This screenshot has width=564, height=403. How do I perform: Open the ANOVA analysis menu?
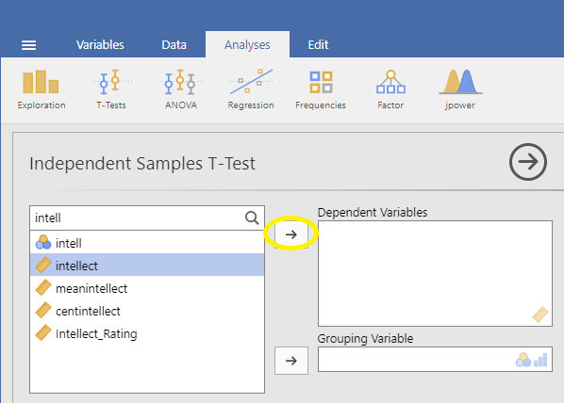pyautogui.click(x=180, y=89)
